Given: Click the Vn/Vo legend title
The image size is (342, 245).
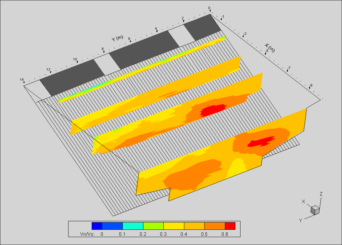Looking at the screenshot, I should pos(87,234).
